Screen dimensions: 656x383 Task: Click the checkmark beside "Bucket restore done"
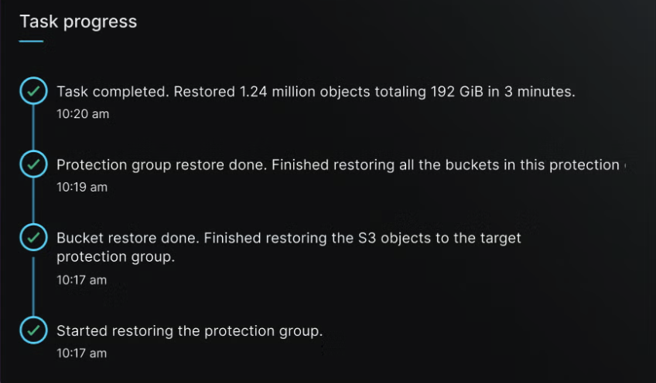coord(32,238)
